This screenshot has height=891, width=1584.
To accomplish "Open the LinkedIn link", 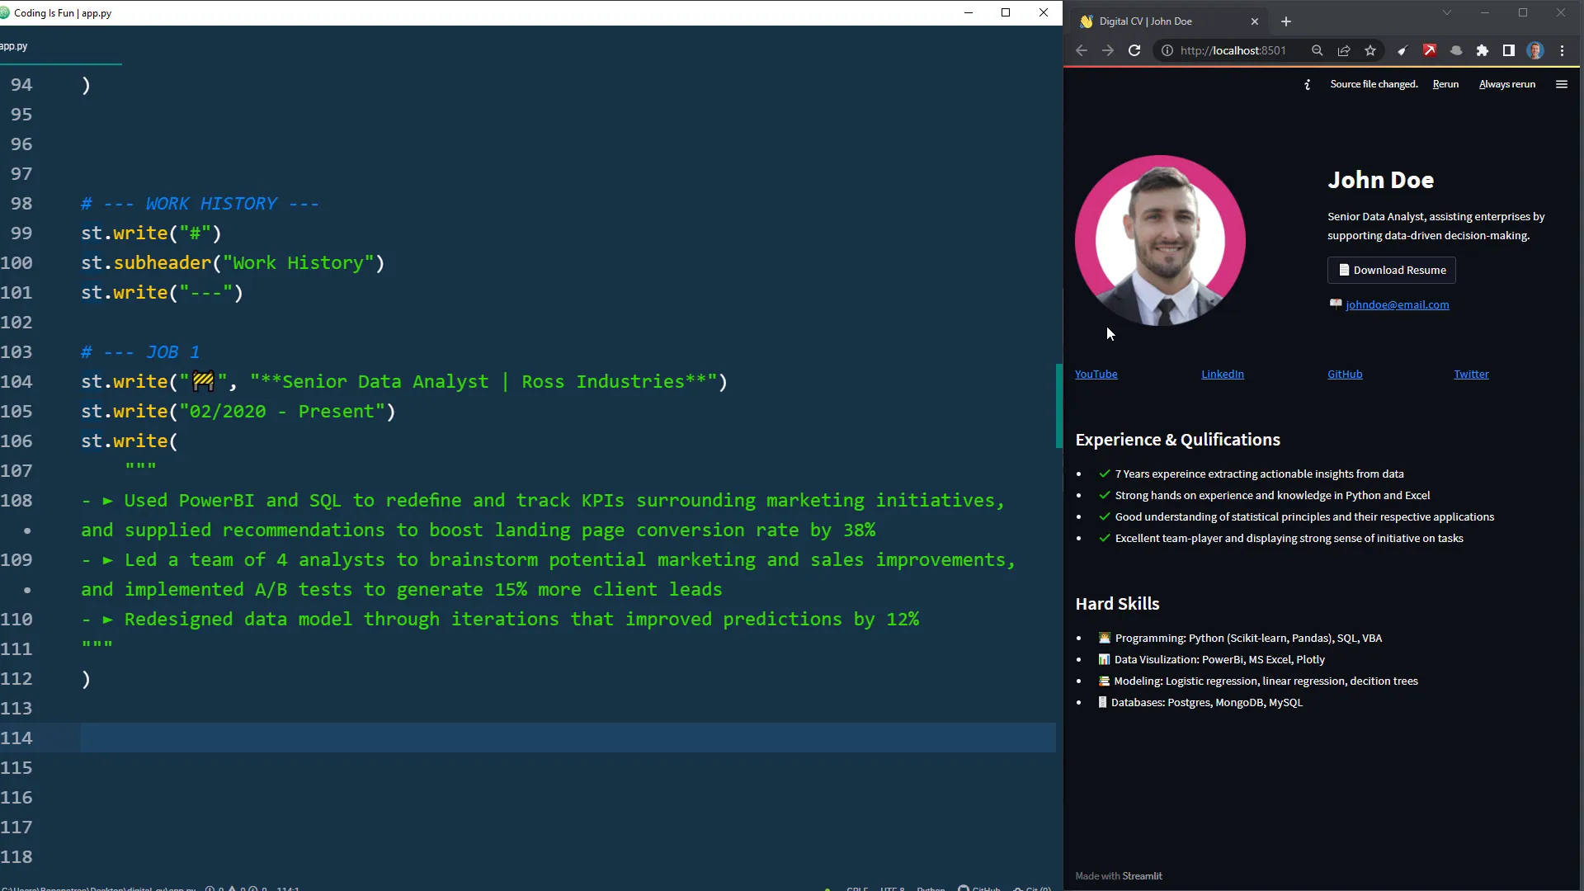I will [x=1222, y=374].
